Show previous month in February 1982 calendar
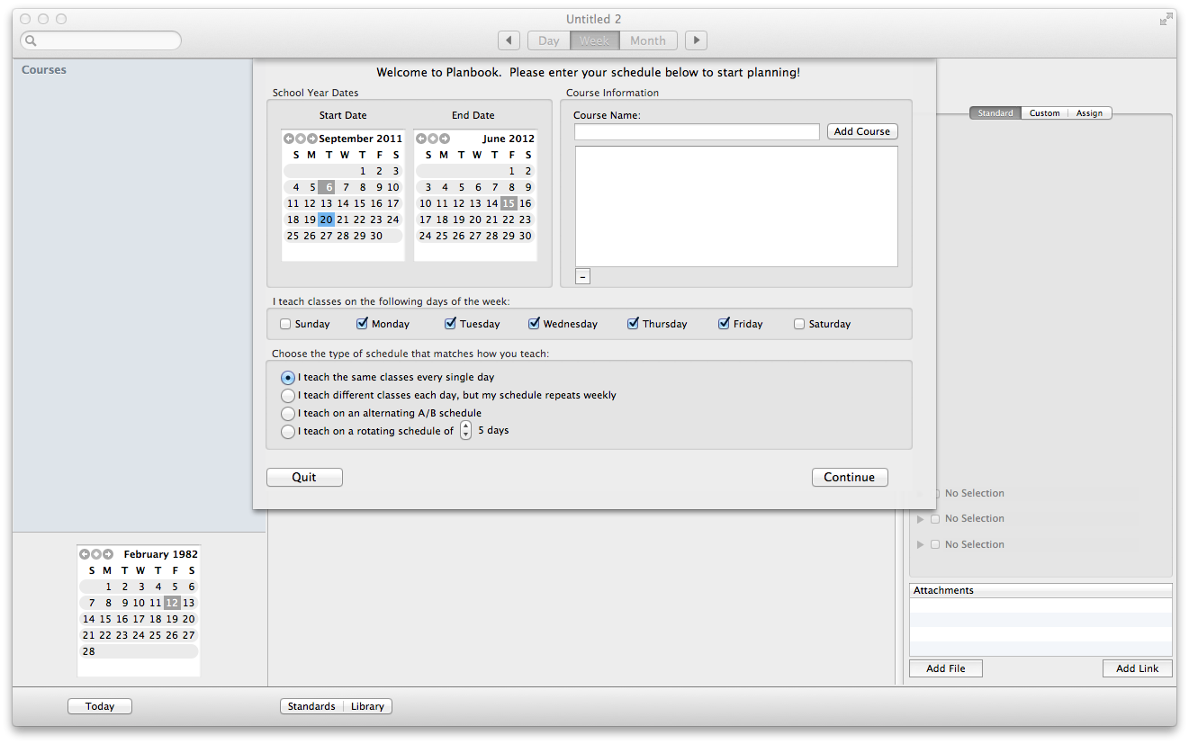 point(85,554)
